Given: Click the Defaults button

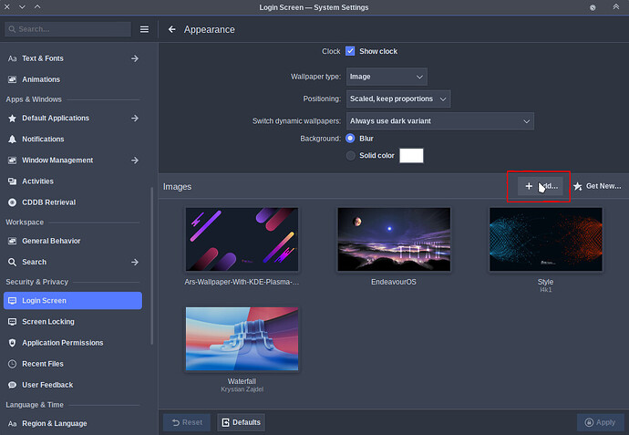Looking at the screenshot, I should pos(241,422).
